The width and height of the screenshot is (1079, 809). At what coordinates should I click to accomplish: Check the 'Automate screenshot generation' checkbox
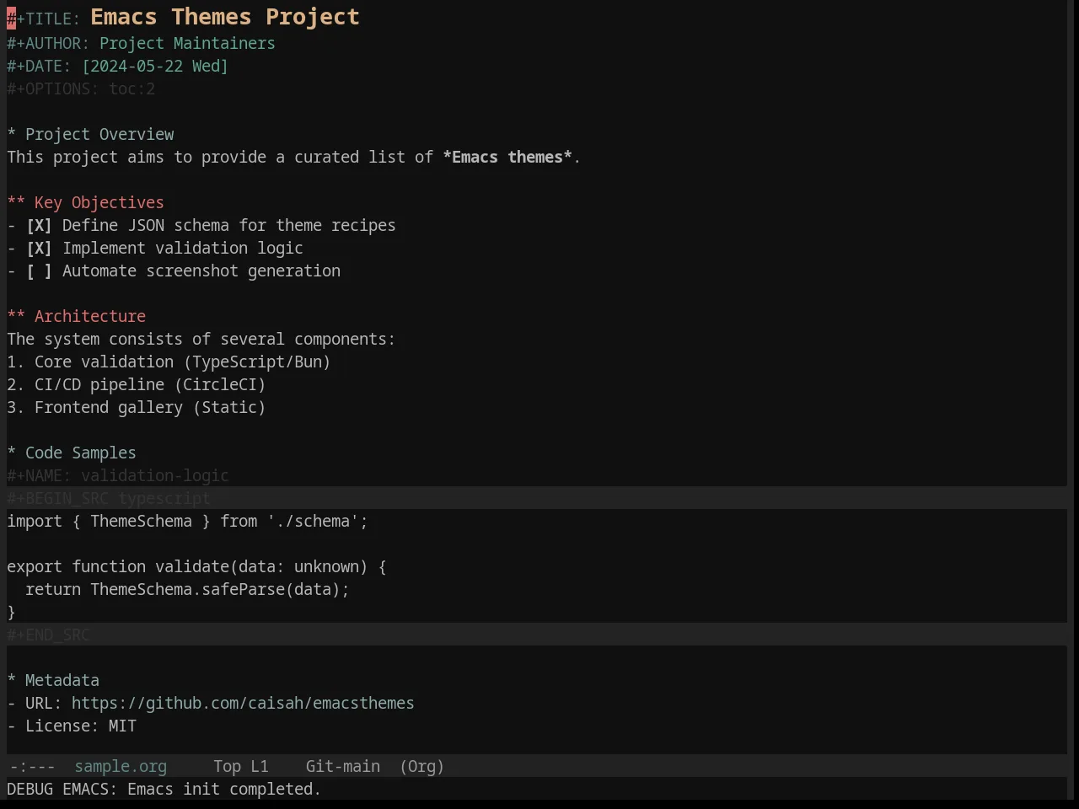39,271
